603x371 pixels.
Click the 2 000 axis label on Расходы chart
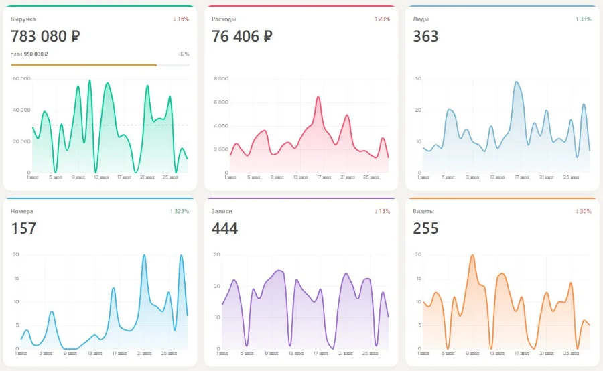[221, 149]
